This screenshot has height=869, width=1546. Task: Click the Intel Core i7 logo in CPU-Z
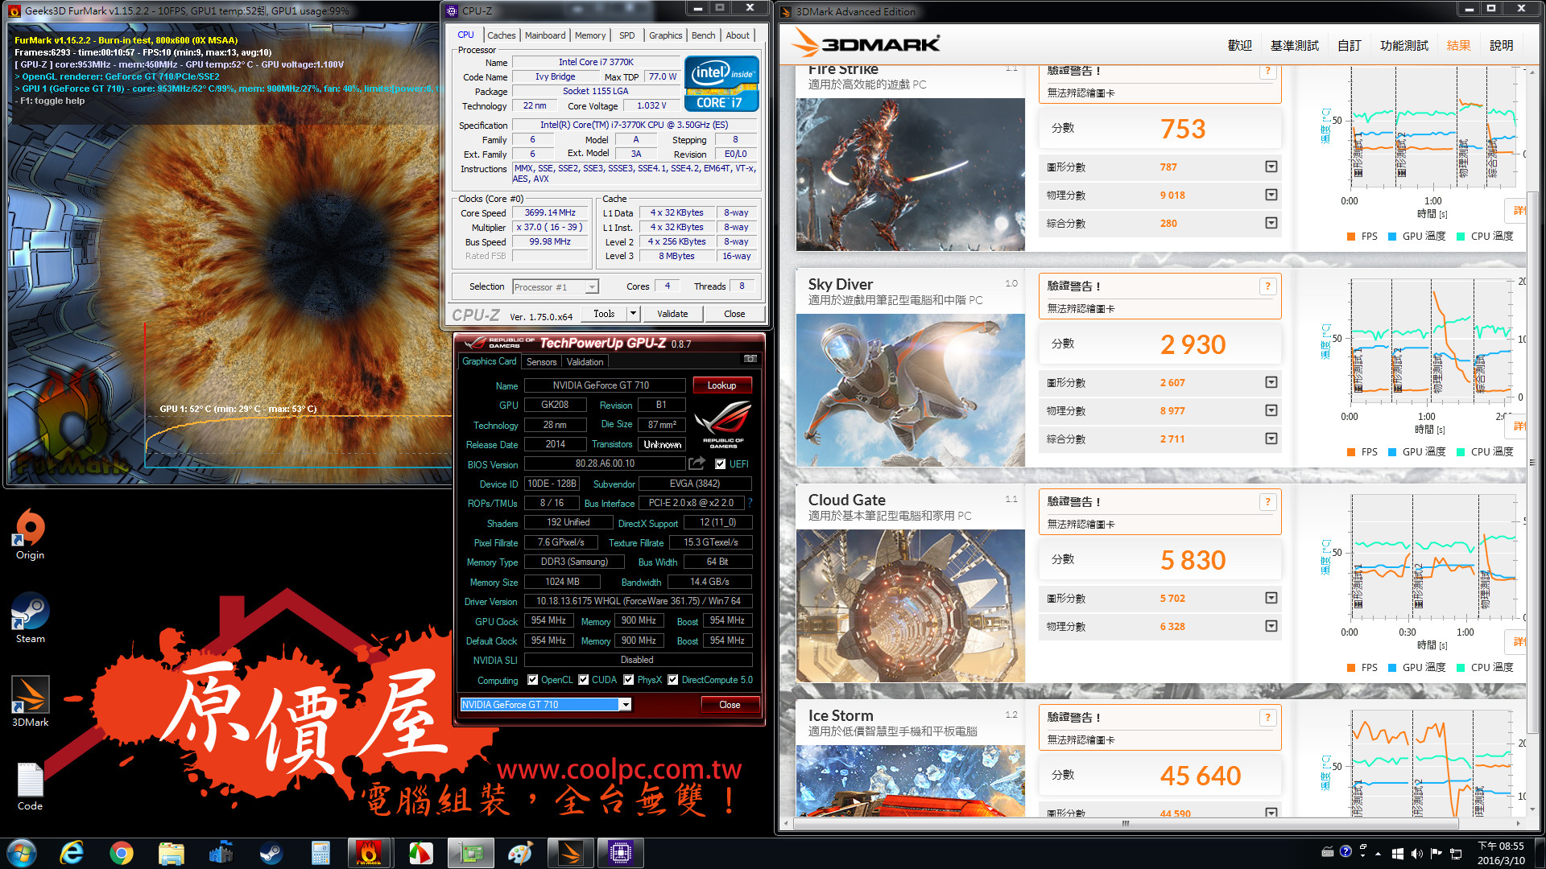(721, 83)
